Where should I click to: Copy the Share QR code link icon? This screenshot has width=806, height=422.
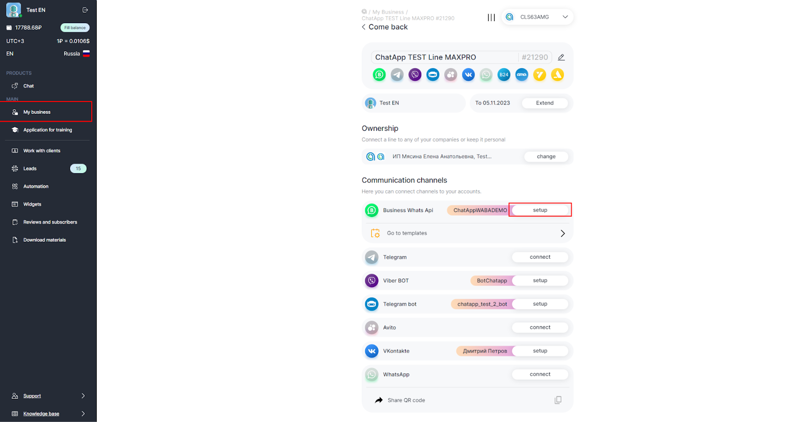click(558, 400)
